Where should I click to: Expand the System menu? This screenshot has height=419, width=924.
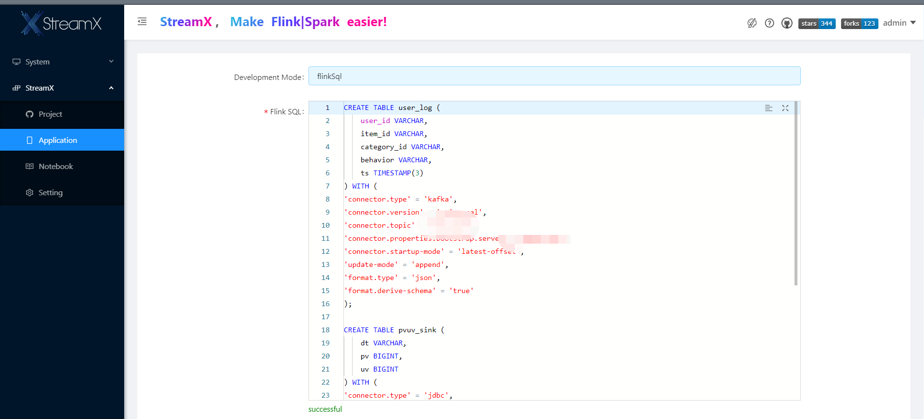coord(62,62)
